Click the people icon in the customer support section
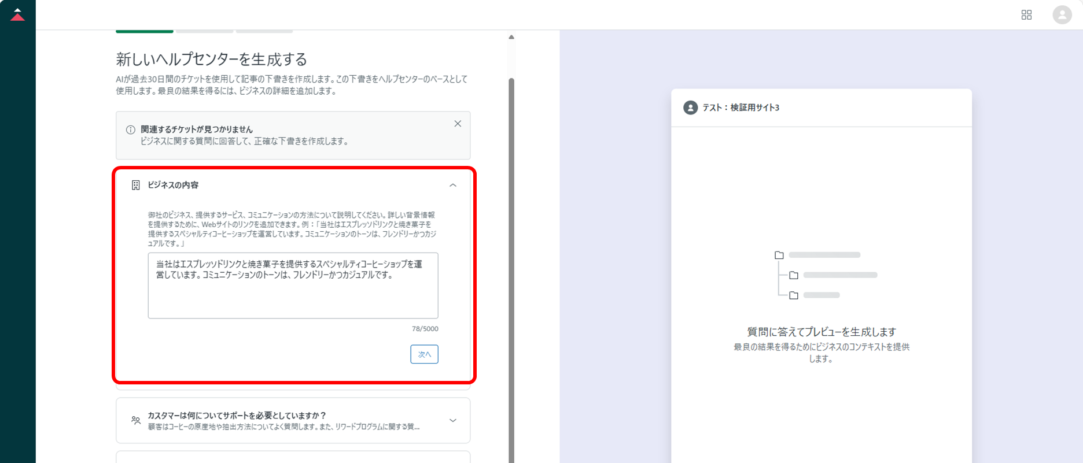 pos(136,420)
